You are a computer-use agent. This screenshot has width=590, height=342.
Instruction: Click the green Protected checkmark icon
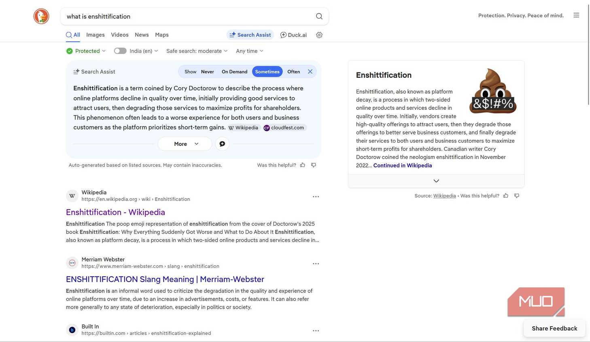(x=70, y=51)
